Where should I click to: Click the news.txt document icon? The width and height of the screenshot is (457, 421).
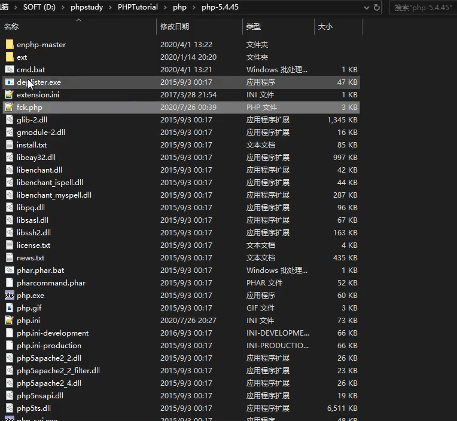pos(10,257)
